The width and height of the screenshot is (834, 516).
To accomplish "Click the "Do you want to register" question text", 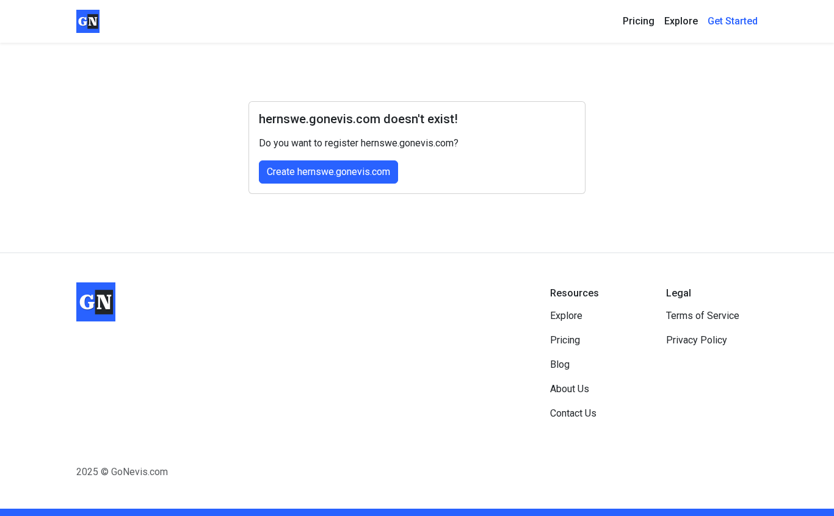I will point(358,143).
